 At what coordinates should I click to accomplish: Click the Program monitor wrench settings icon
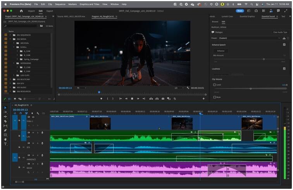[188, 88]
